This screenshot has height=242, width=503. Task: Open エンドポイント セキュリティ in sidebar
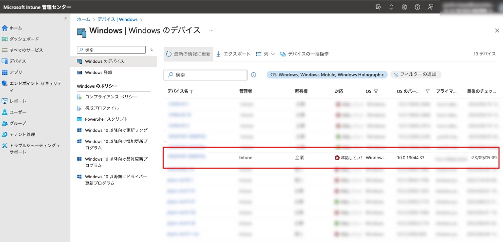click(31, 87)
